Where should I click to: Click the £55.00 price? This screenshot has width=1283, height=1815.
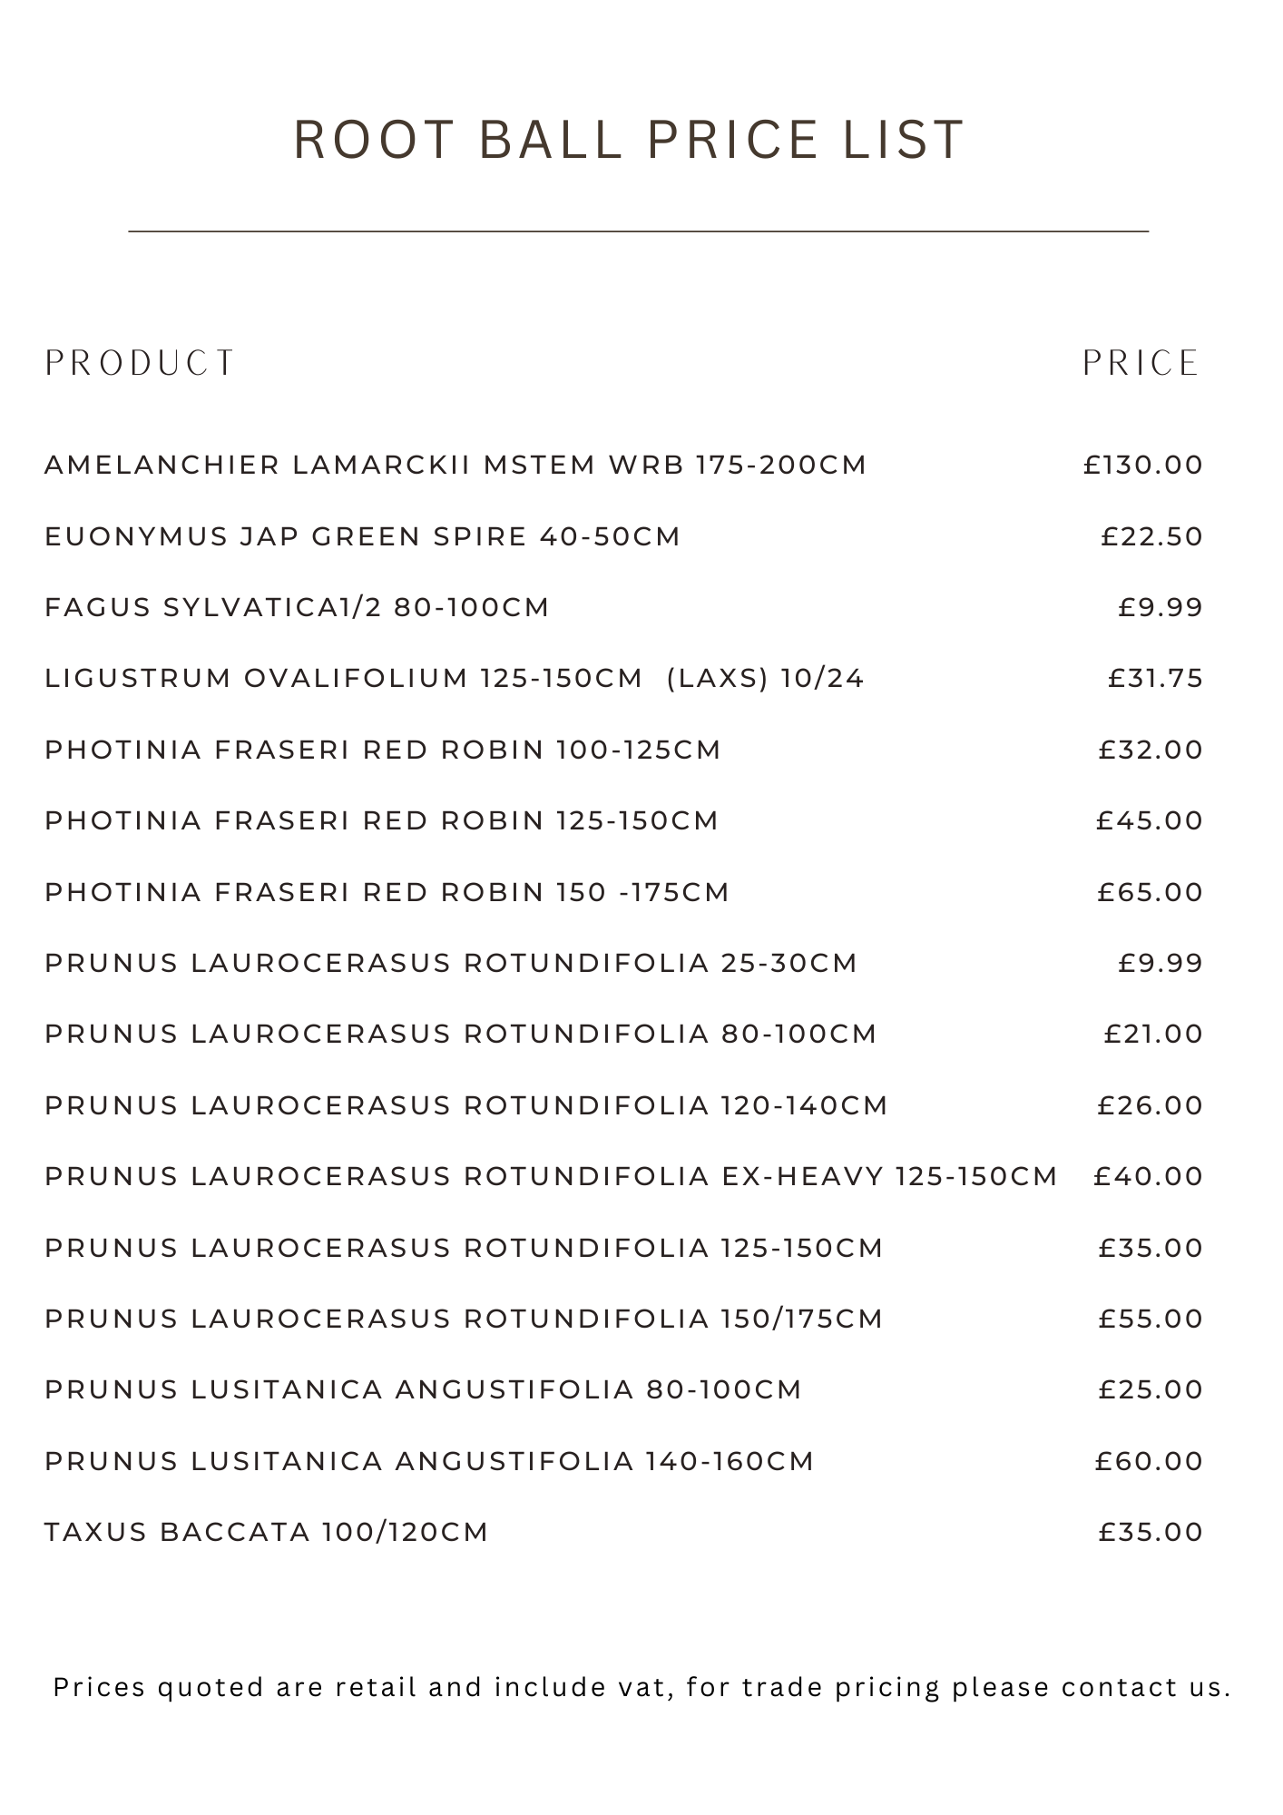pos(1150,1319)
